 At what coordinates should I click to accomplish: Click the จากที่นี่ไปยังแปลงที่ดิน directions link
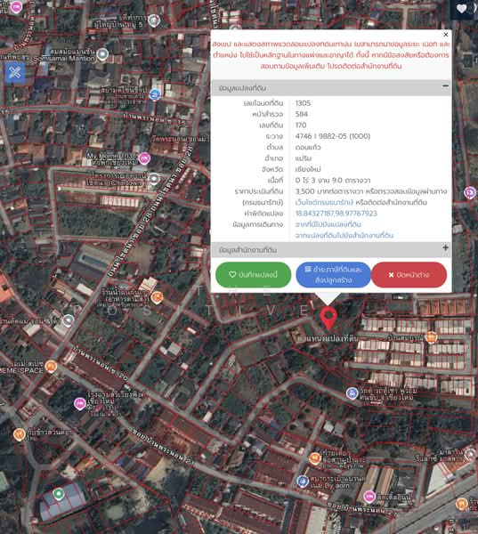(x=328, y=224)
